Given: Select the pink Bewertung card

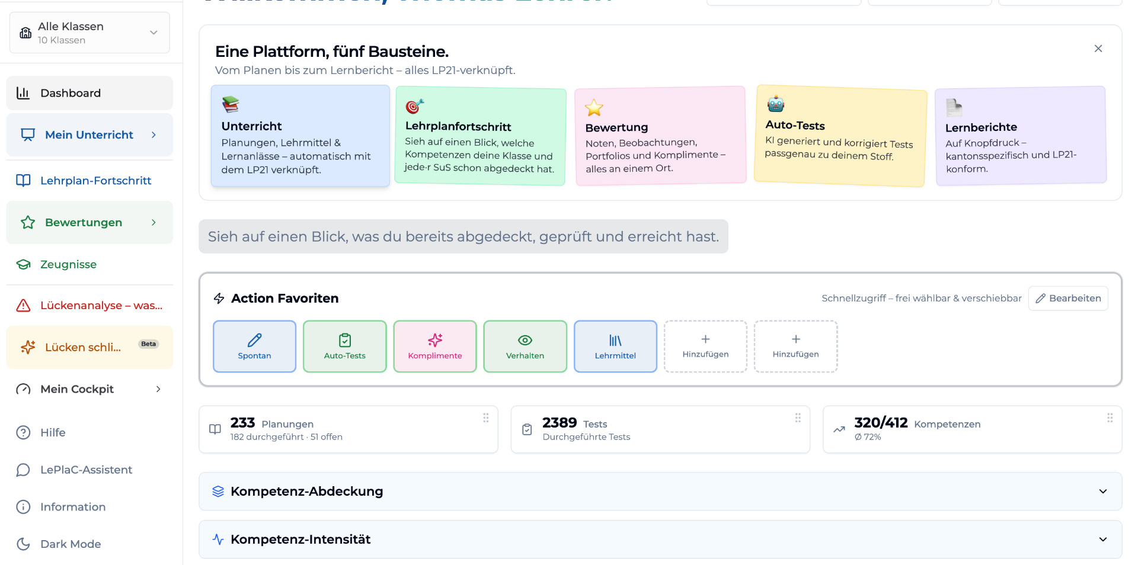Looking at the screenshot, I should 661,136.
